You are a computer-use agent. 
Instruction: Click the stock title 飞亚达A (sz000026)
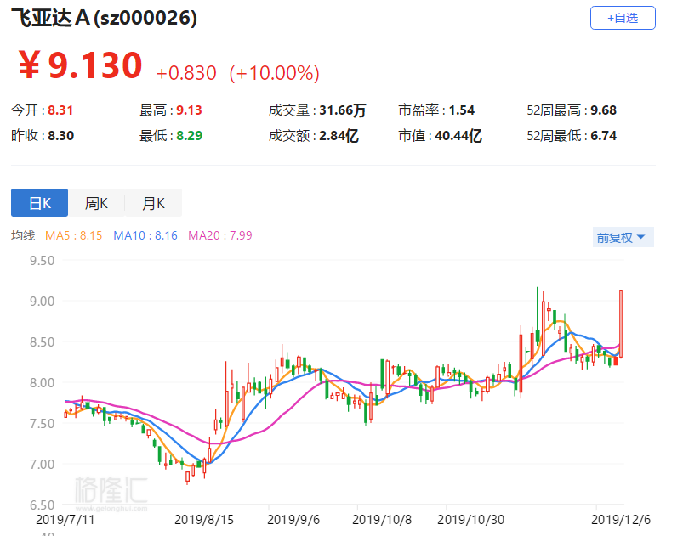[x=104, y=19]
